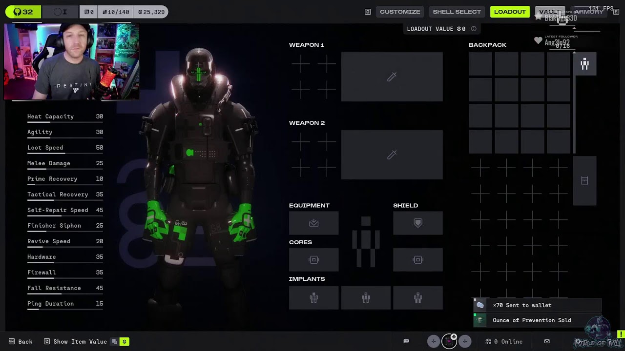Click the 'Ping Duration' stat label
Image resolution: width=625 pixels, height=351 pixels.
[50, 304]
